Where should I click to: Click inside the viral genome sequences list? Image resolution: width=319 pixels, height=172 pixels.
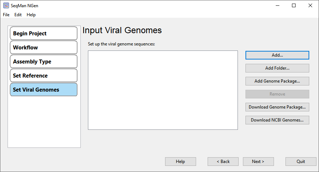tap(163, 90)
